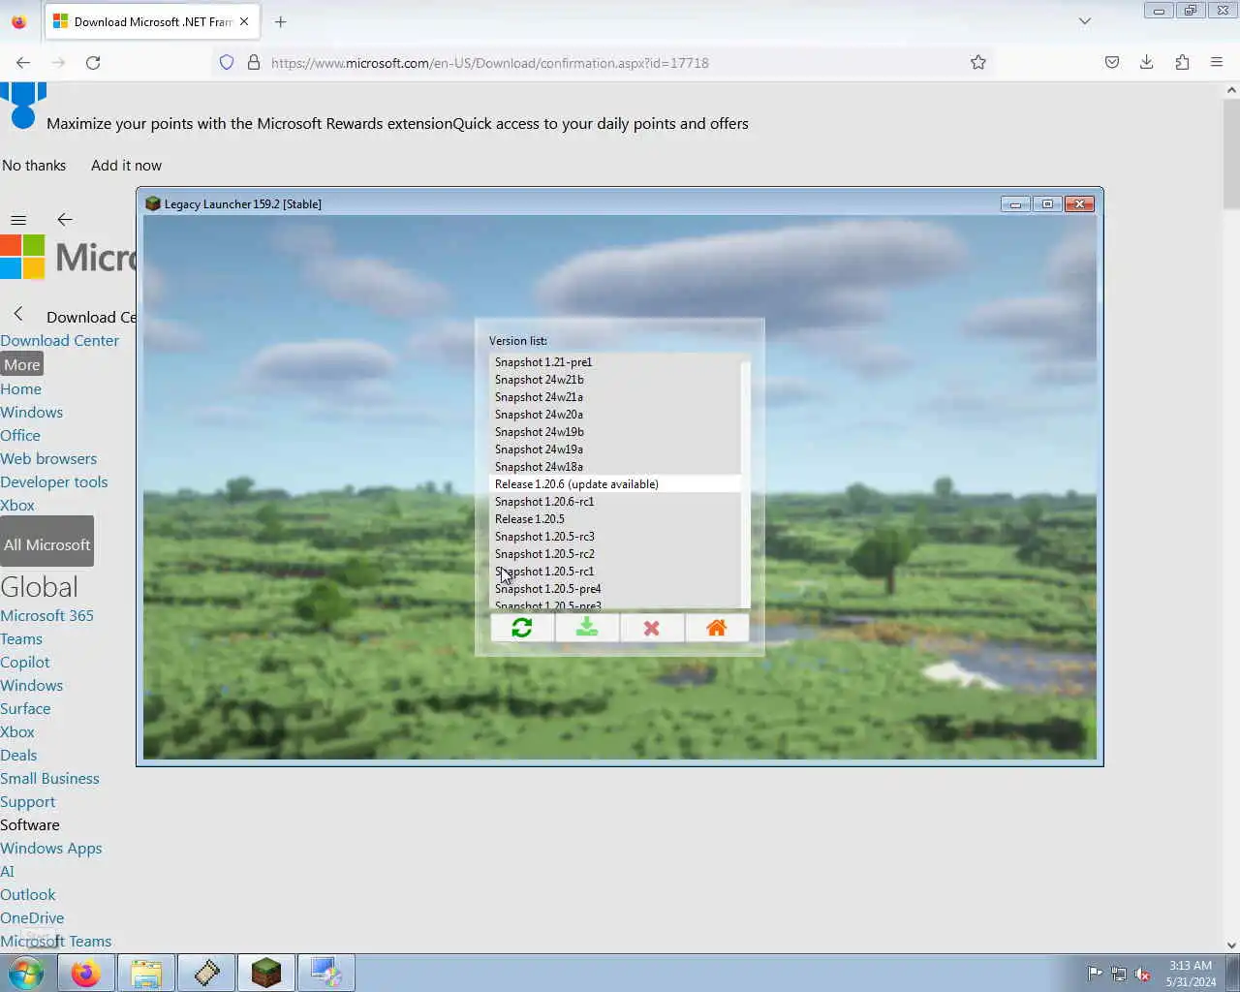The height and width of the screenshot is (992, 1240).
Task: Open the OneDrive link
Action: (x=32, y=918)
